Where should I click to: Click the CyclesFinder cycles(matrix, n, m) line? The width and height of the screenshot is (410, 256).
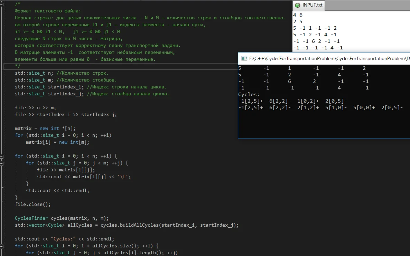(62, 218)
